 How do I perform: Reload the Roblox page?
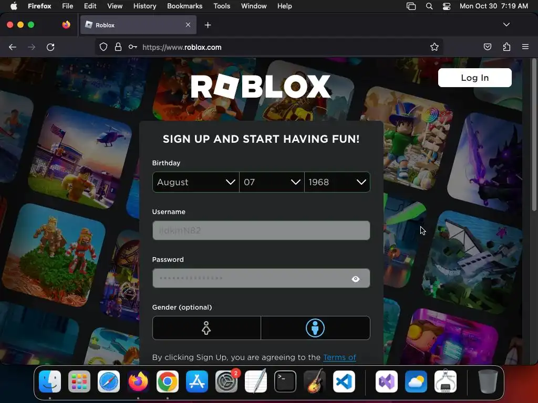tap(50, 47)
